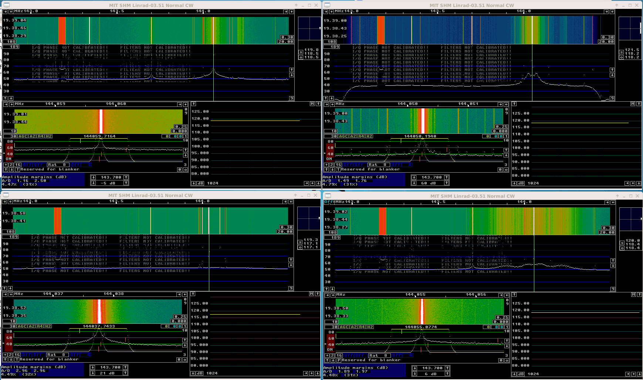
Task: Toggle H2 in the 144055.0774 window
Action: [x=370, y=327]
